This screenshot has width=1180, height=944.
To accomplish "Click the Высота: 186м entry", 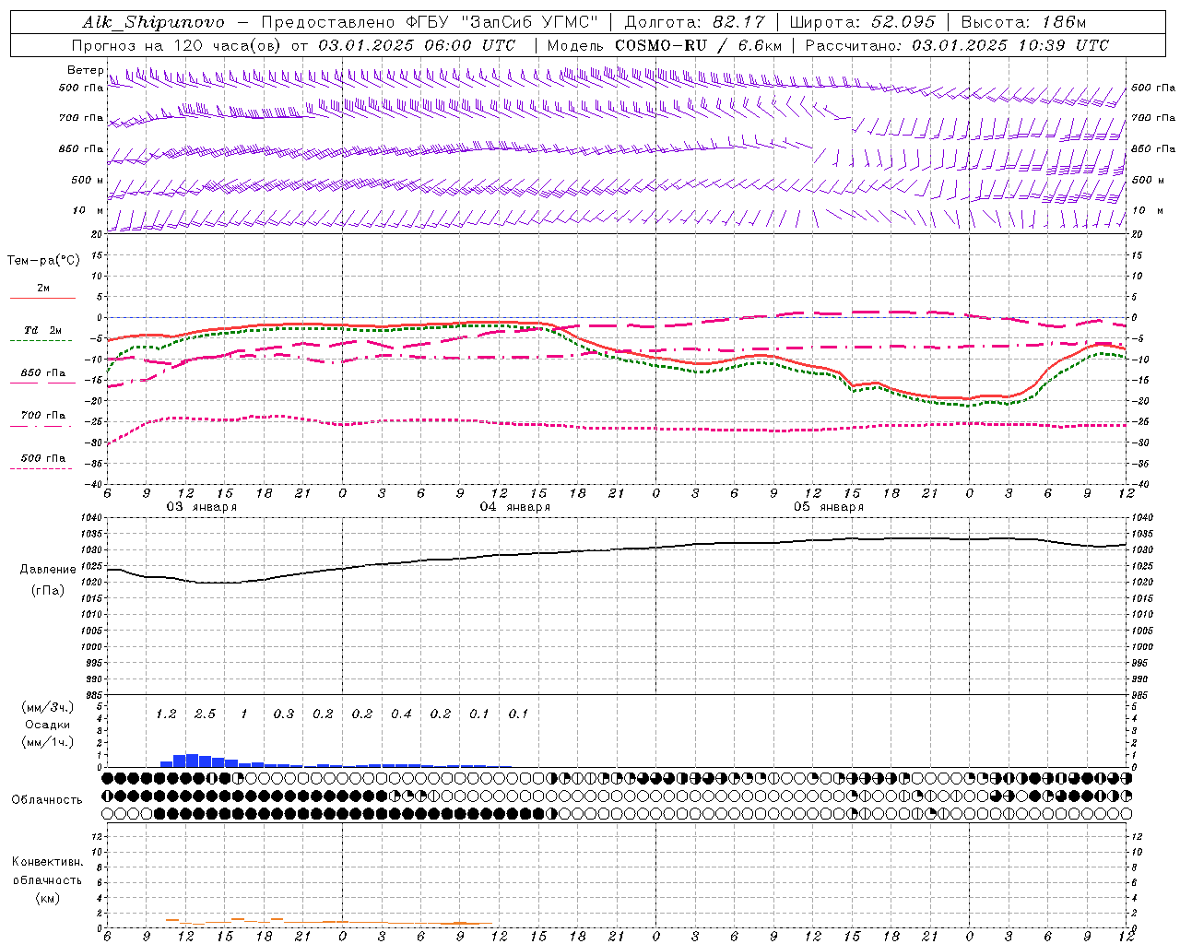I will pos(1023,22).
